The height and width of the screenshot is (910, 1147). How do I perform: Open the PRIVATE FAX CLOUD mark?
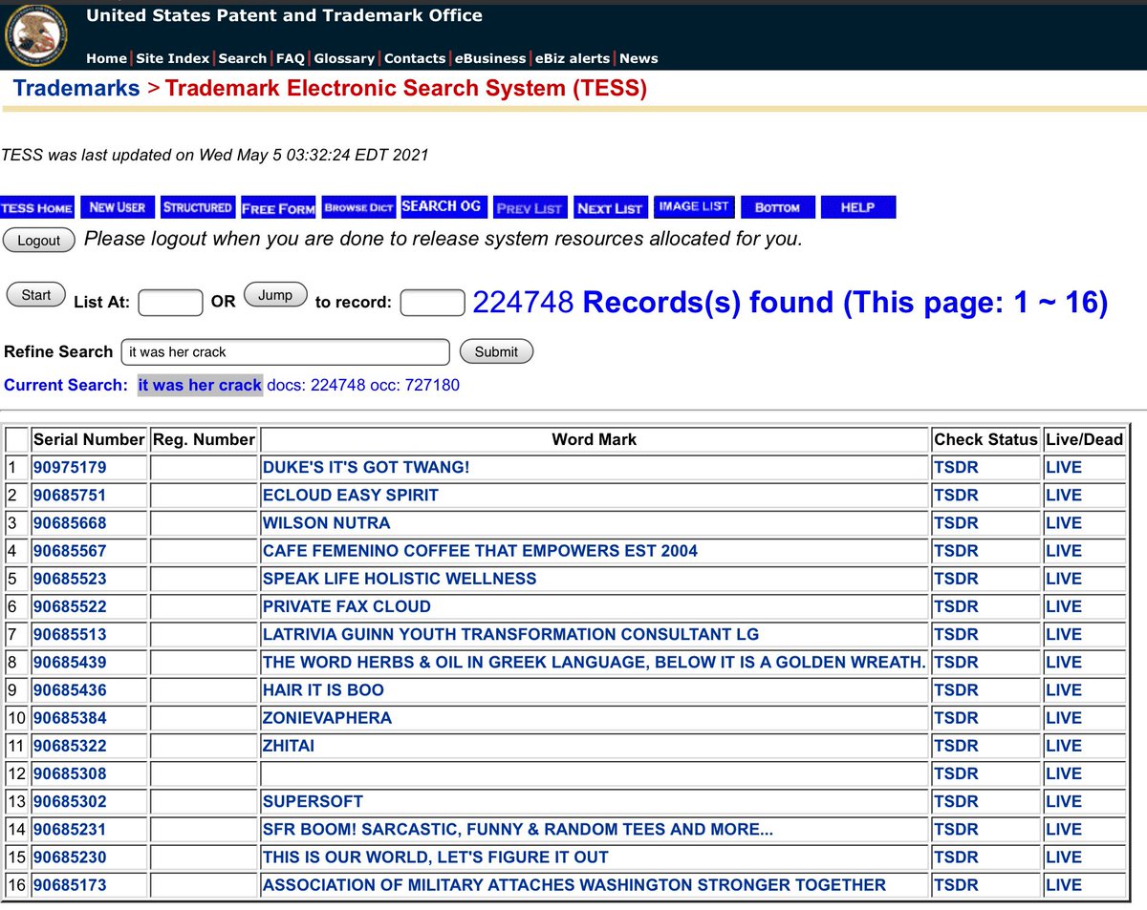click(347, 605)
